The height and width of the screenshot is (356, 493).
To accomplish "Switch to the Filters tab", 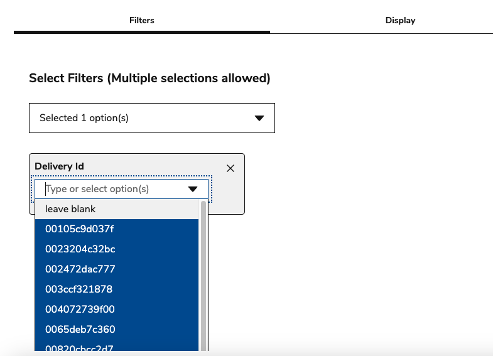I will 141,20.
